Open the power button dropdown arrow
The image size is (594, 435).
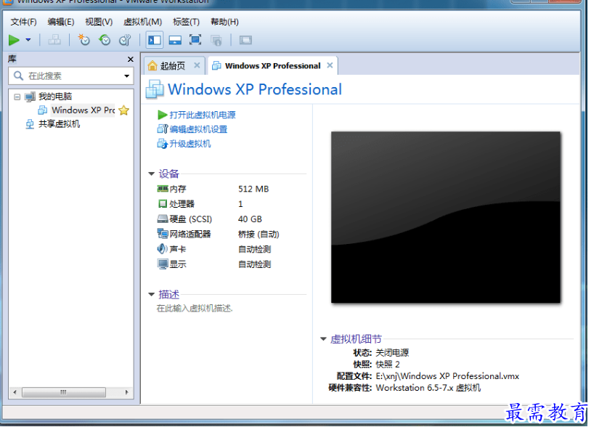[x=28, y=40]
